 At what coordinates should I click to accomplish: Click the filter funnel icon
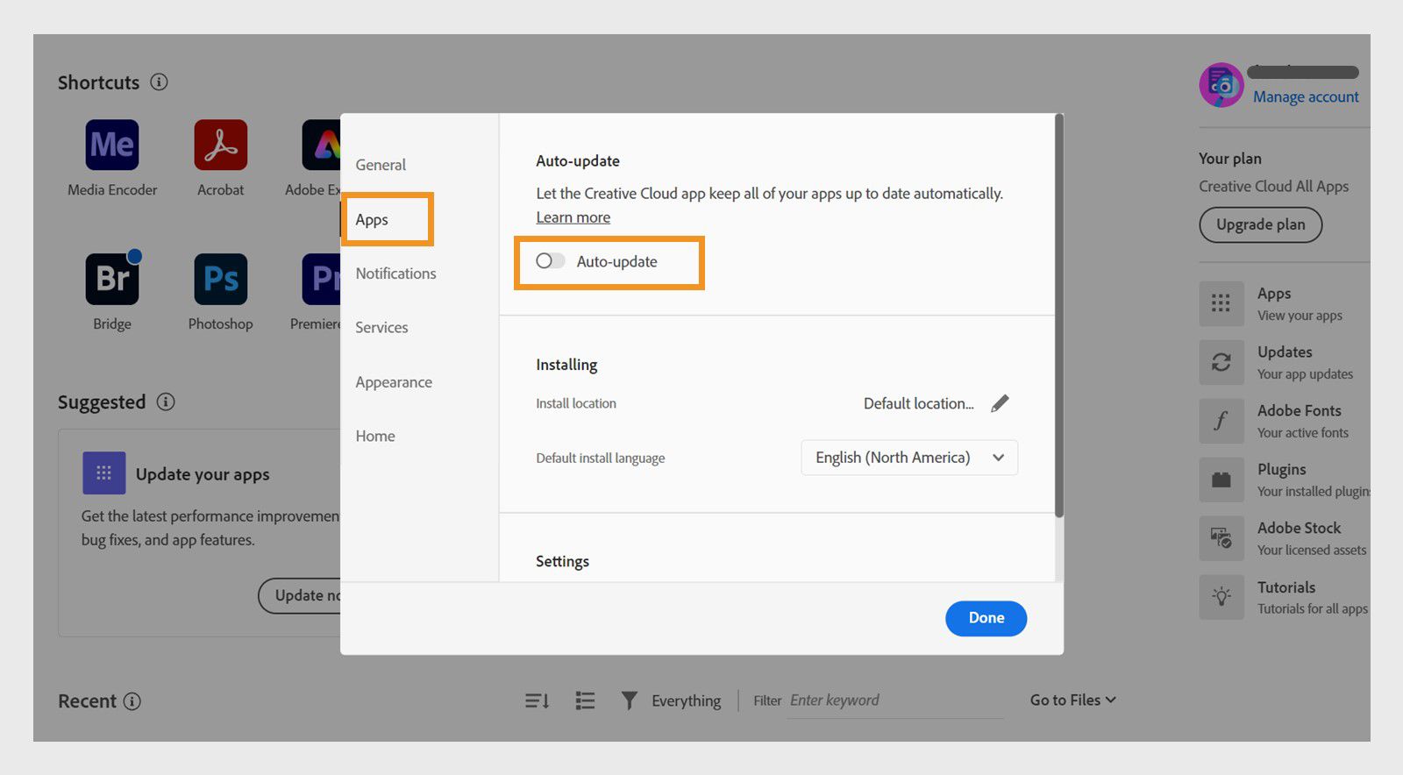pyautogui.click(x=629, y=700)
